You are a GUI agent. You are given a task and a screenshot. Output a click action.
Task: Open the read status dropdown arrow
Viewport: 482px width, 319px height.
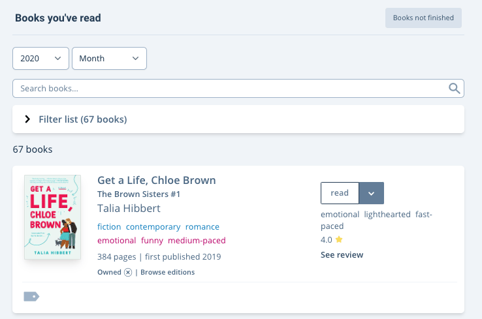[372, 193]
